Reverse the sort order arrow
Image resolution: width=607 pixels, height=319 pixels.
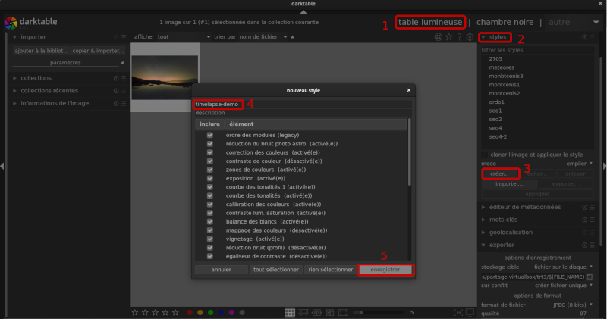(292, 37)
